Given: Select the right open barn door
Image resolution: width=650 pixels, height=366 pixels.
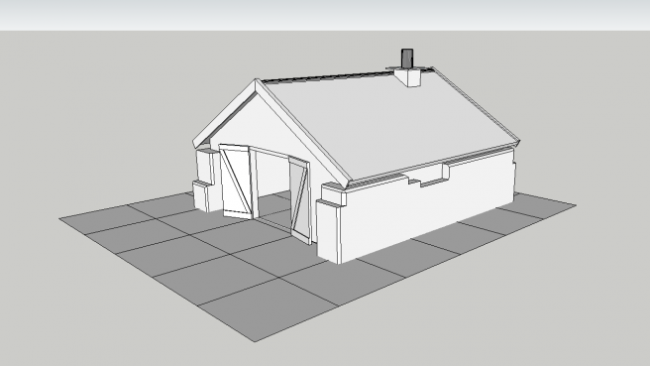Looking at the screenshot, I should [x=299, y=200].
